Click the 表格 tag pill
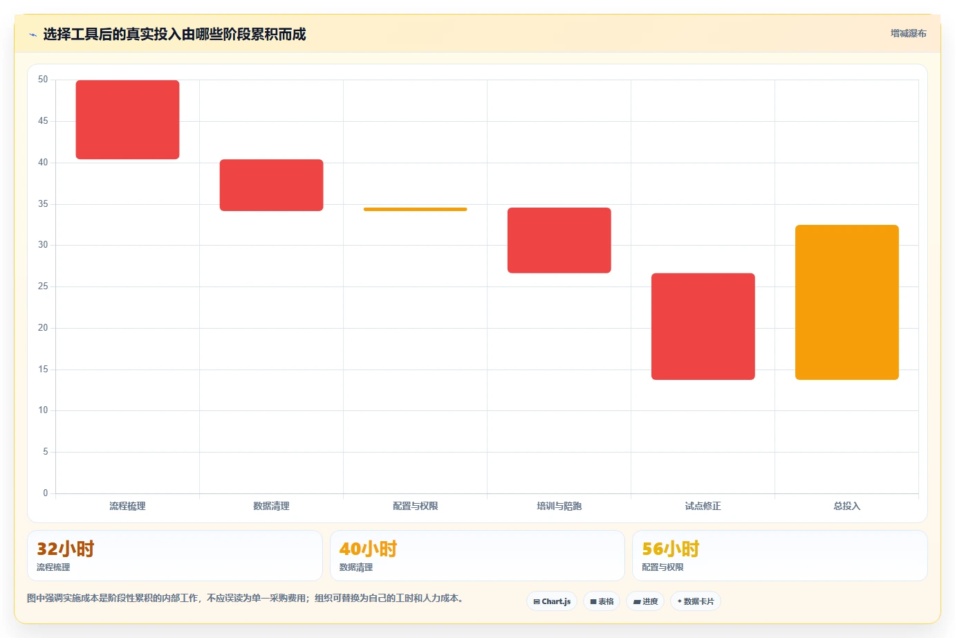955x638 pixels. 602,601
